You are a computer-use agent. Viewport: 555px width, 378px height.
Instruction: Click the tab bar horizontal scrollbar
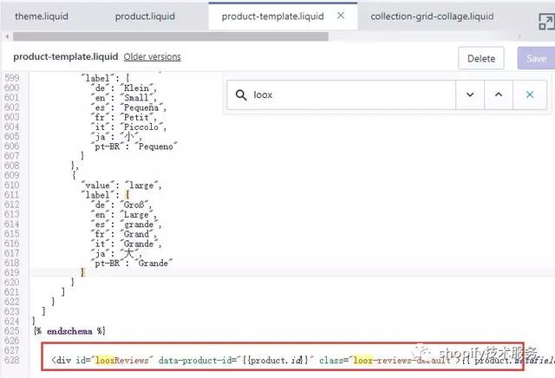pos(170,36)
